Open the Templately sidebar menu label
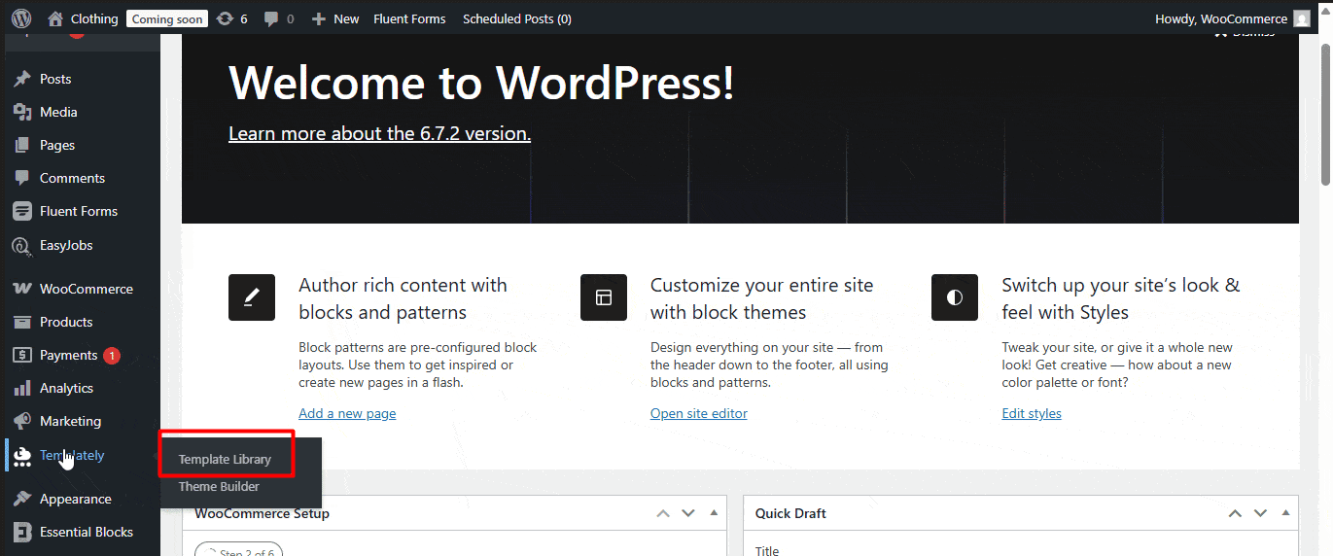The width and height of the screenshot is (1333, 556). click(72, 455)
